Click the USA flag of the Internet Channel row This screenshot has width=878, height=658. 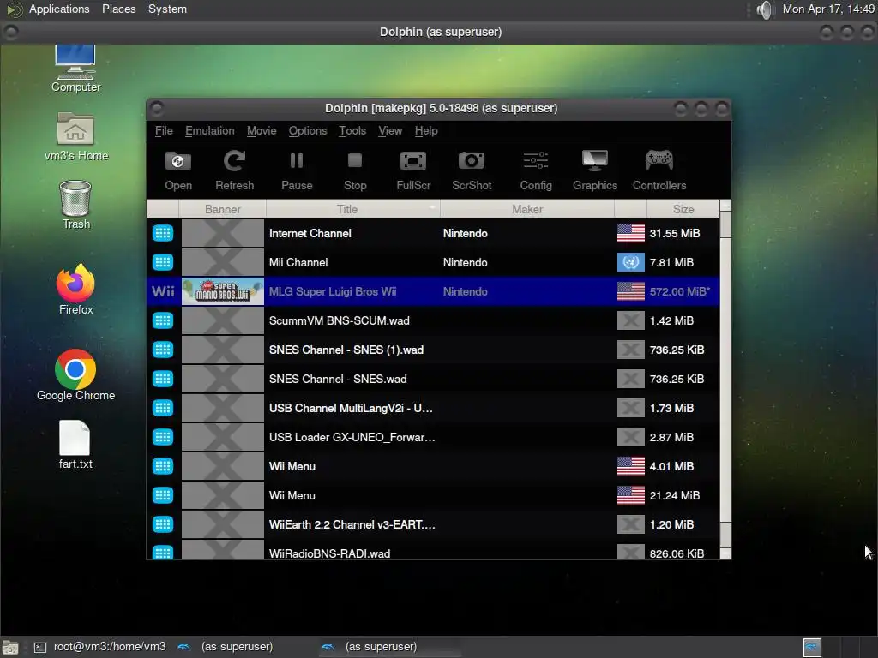point(630,233)
